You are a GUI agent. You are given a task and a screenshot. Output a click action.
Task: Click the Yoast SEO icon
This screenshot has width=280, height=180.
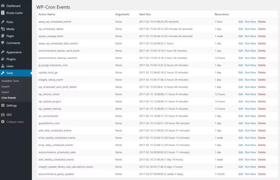[3, 115]
